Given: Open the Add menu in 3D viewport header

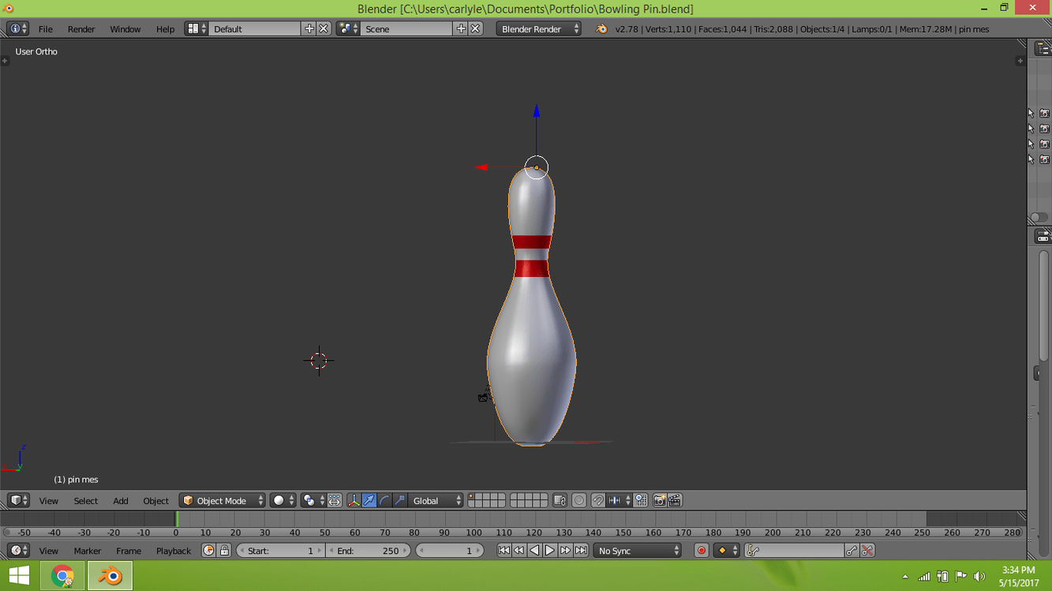Looking at the screenshot, I should click(x=120, y=501).
